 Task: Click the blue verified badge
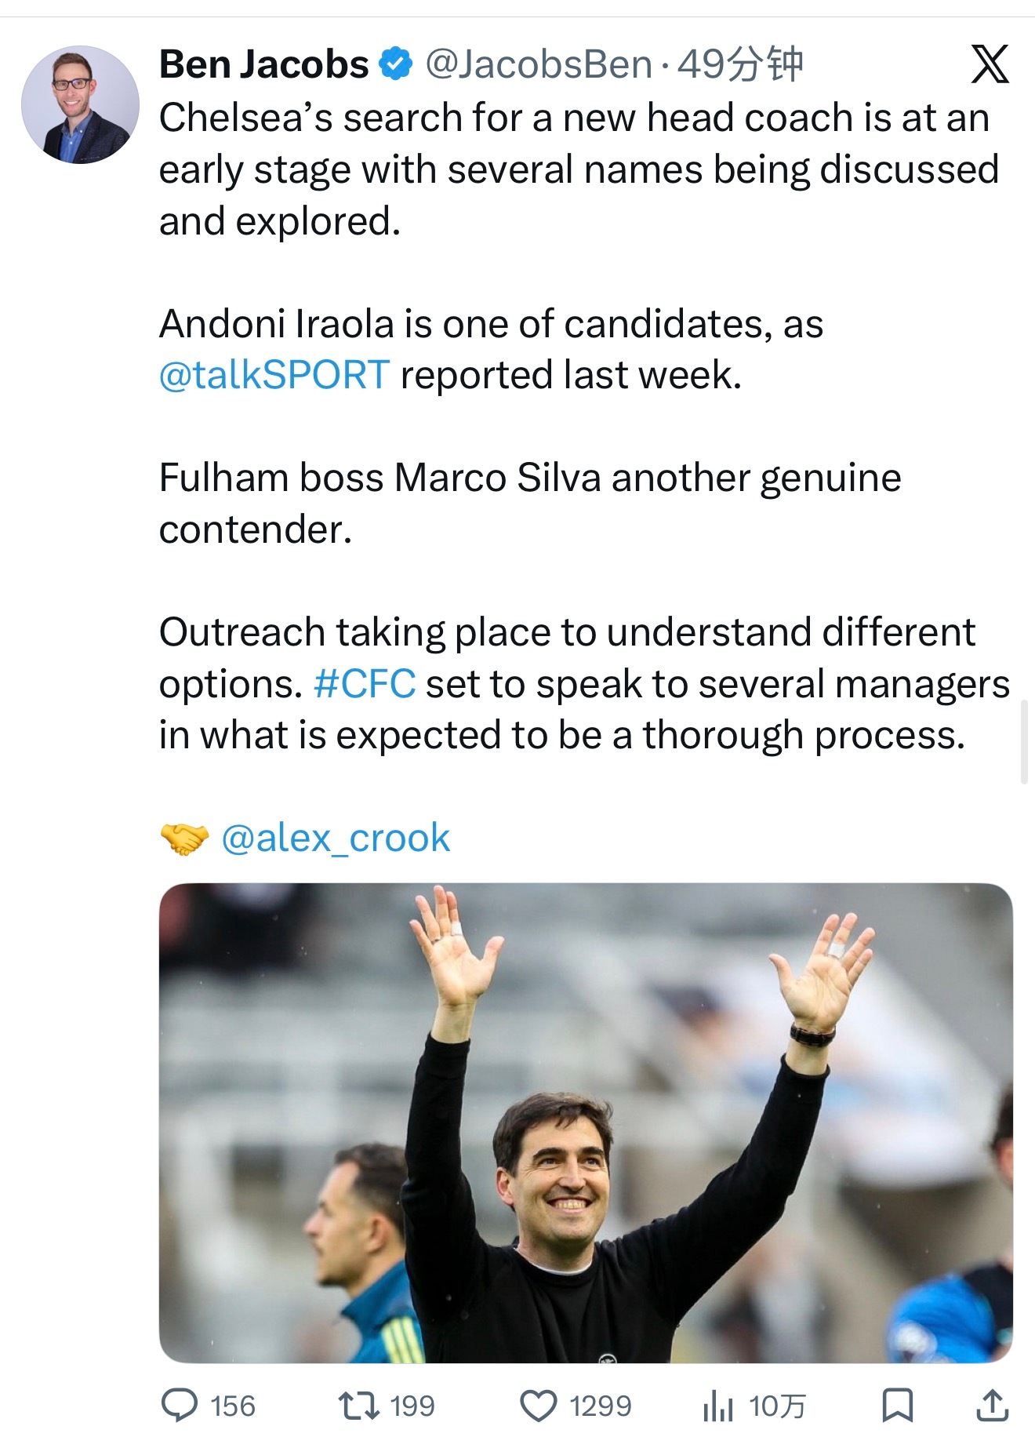point(396,64)
